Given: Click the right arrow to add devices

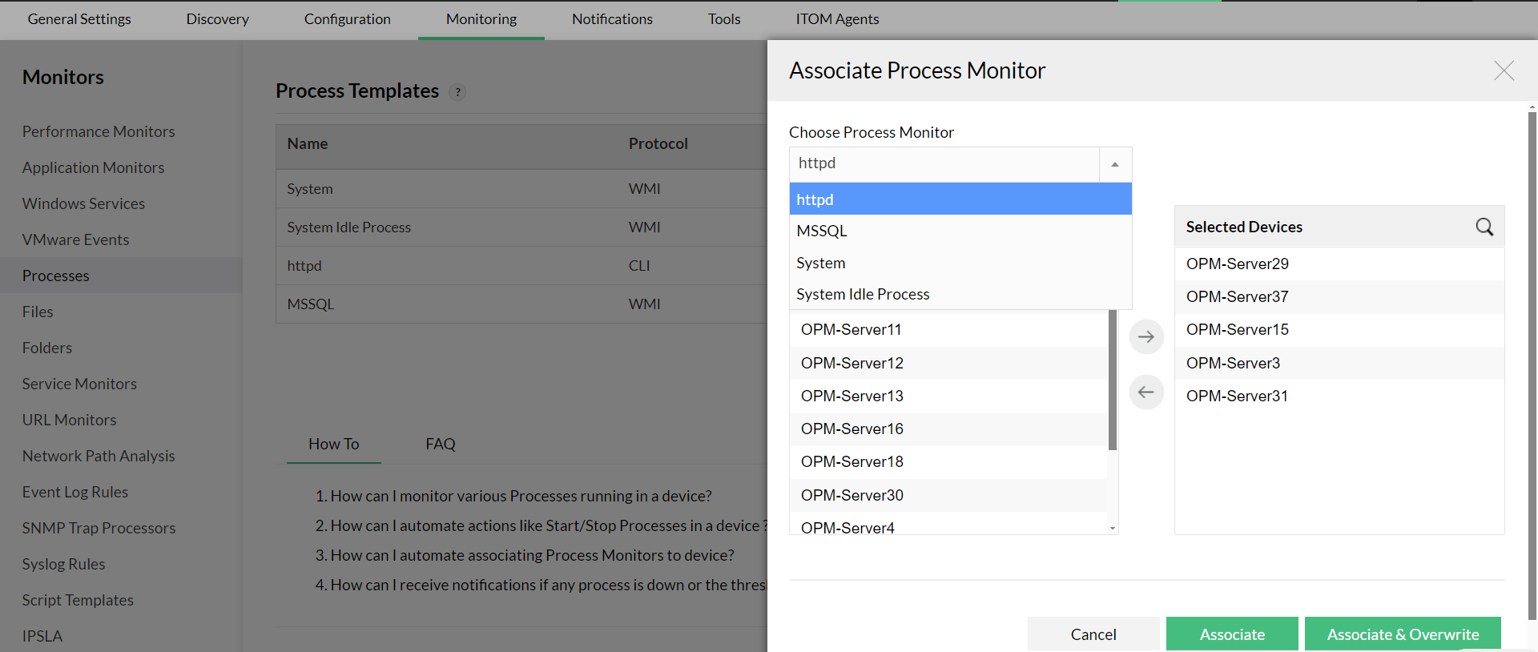Looking at the screenshot, I should (1146, 336).
